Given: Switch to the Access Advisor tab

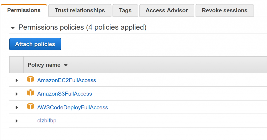Looking at the screenshot, I should pos(167,10).
